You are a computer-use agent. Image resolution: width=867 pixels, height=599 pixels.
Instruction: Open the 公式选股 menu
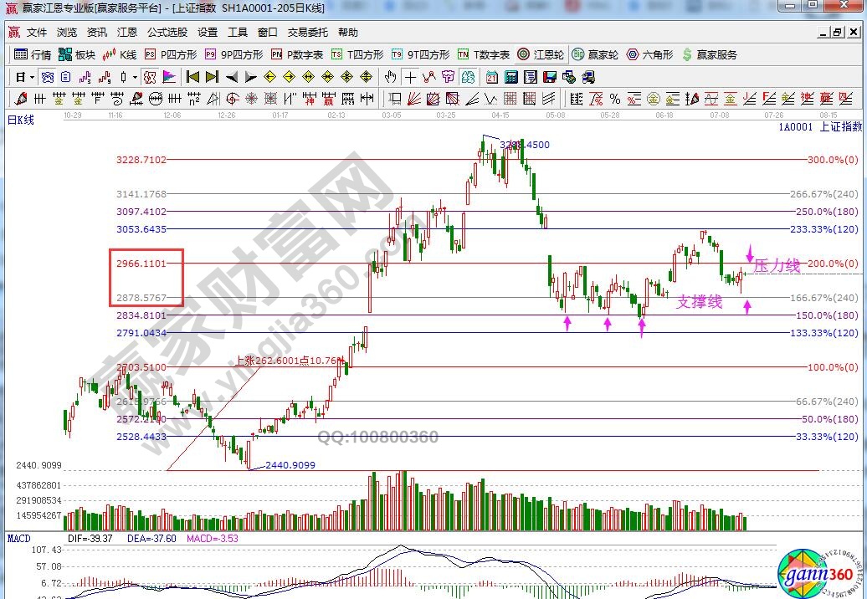[x=167, y=33]
